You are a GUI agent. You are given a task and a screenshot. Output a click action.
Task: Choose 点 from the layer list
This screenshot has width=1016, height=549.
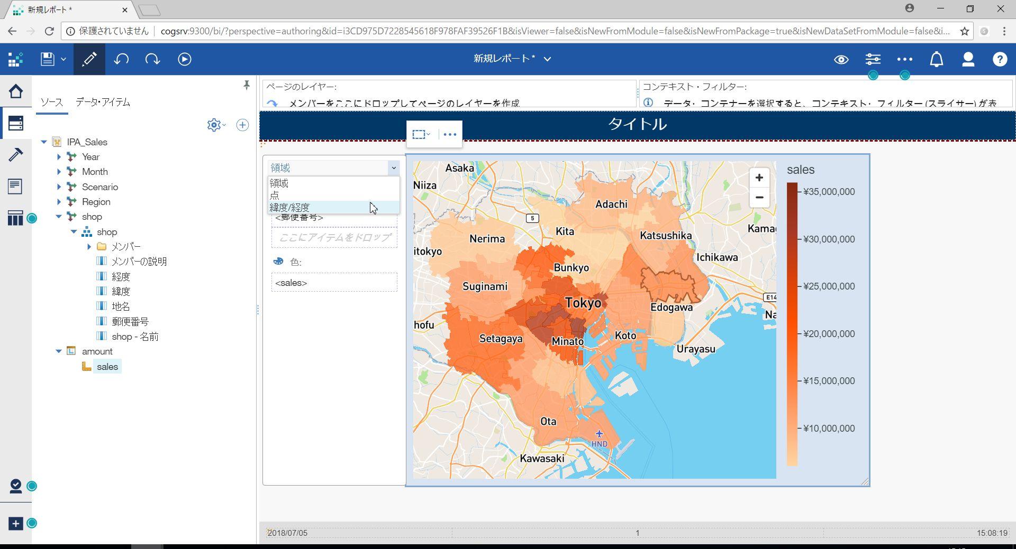pyautogui.click(x=333, y=196)
